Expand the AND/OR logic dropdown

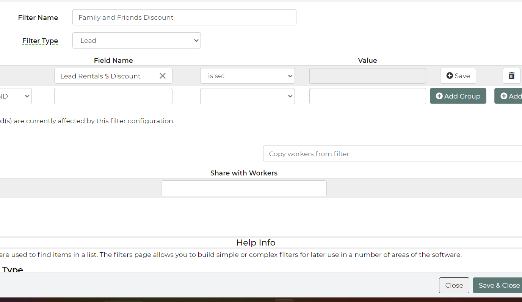click(x=15, y=96)
